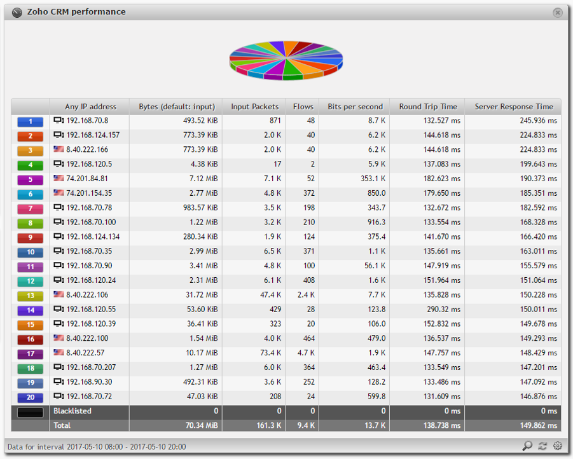Click the magnifier search icon in the footer

[x=527, y=446]
